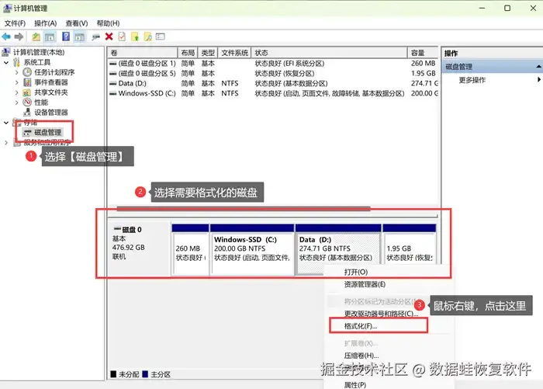Click 更多操作 in the actions pane

point(472,80)
